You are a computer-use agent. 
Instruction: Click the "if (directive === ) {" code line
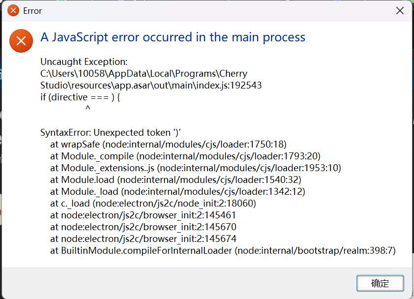pos(80,97)
